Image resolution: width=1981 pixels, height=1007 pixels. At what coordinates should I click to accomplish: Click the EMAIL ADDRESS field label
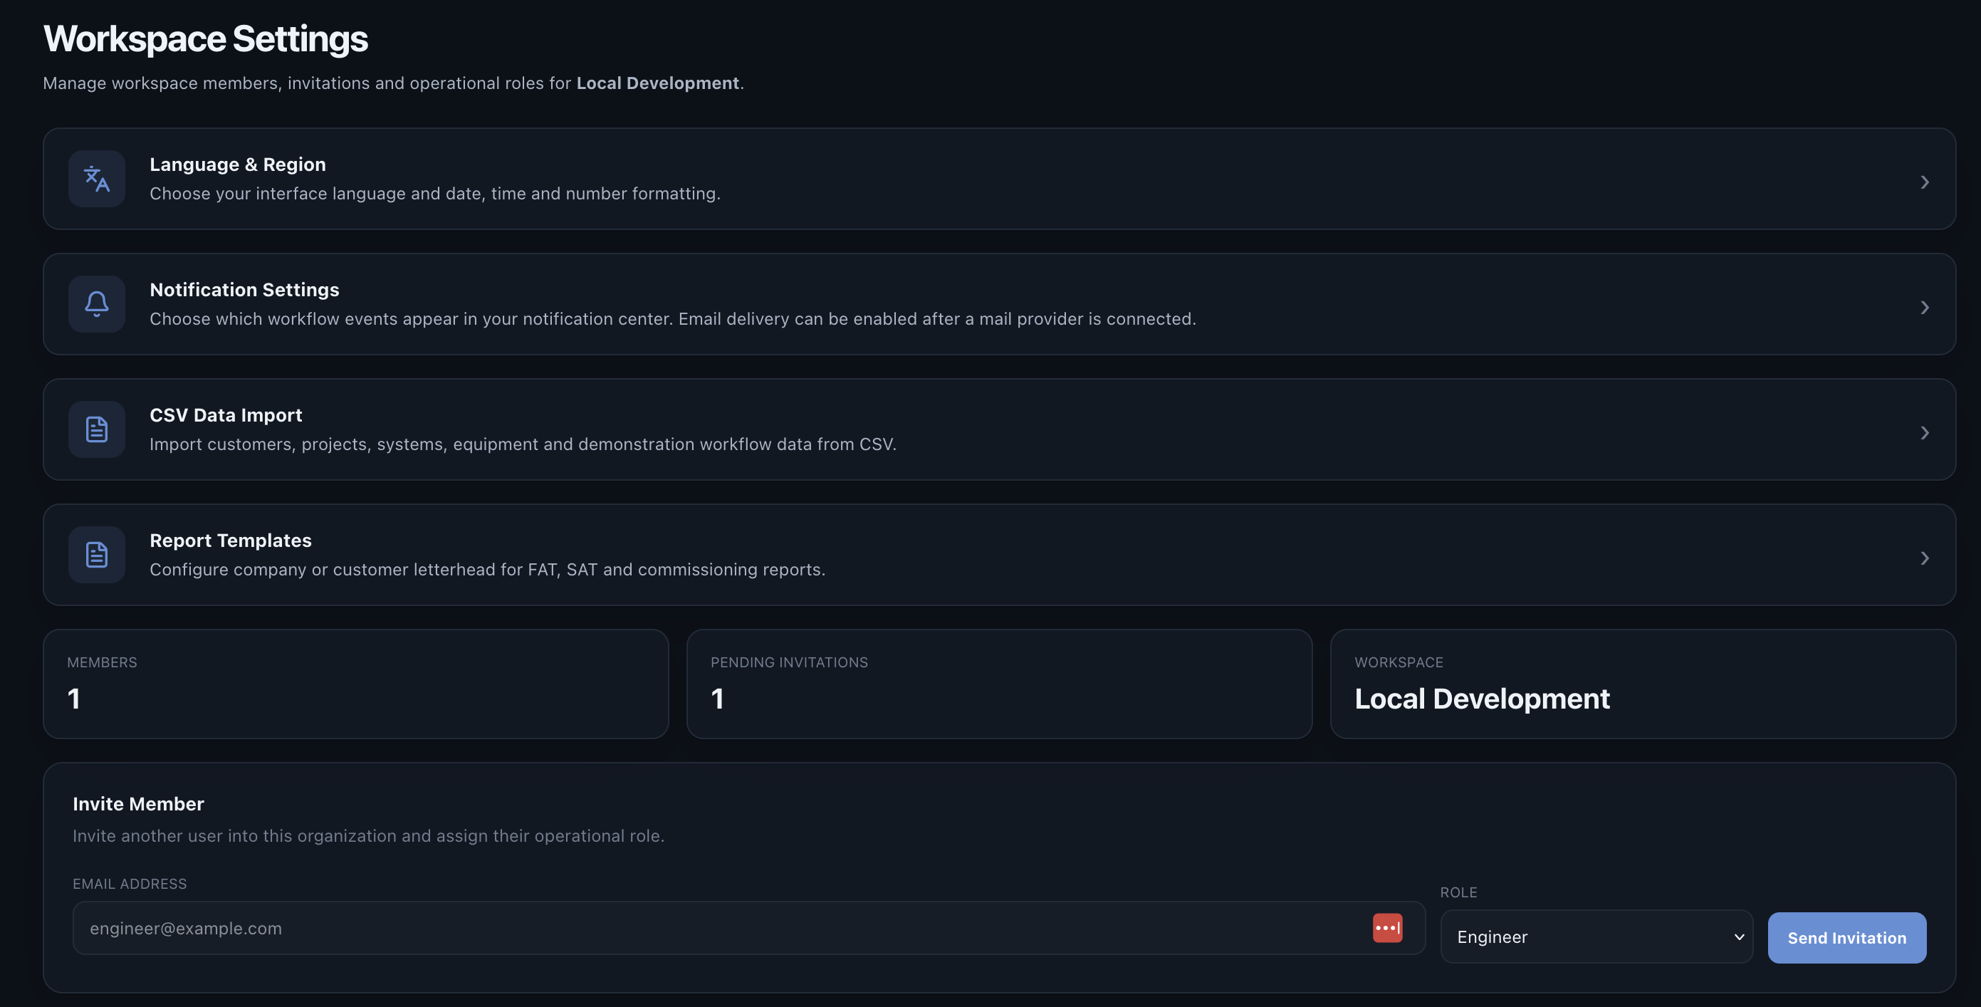coord(130,884)
